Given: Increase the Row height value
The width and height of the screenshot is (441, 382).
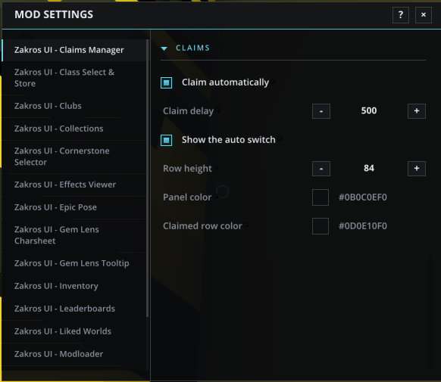Looking at the screenshot, I should click(417, 169).
